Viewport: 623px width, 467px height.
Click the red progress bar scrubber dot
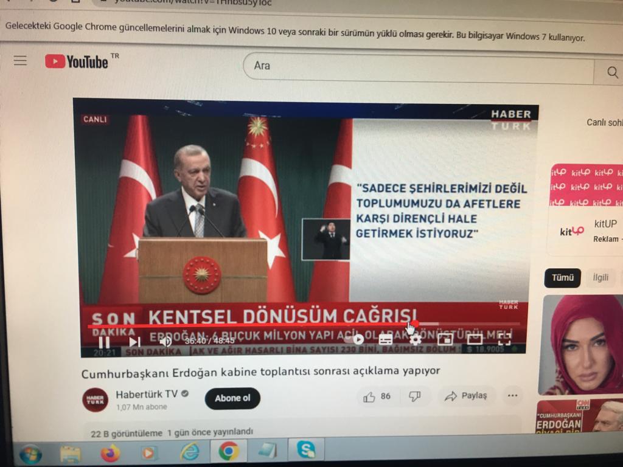(x=414, y=324)
